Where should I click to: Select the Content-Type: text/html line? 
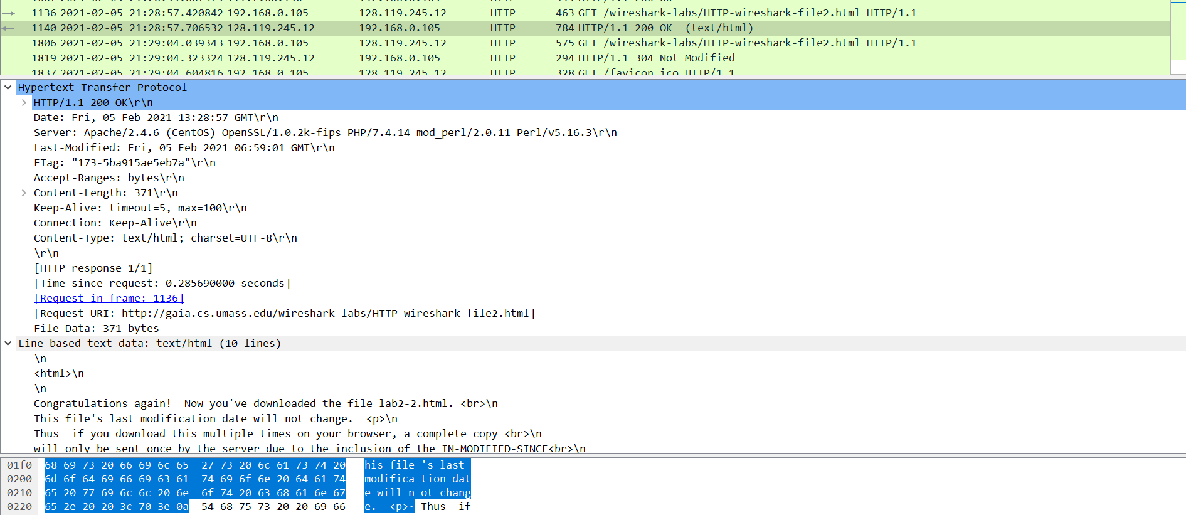[166, 238]
